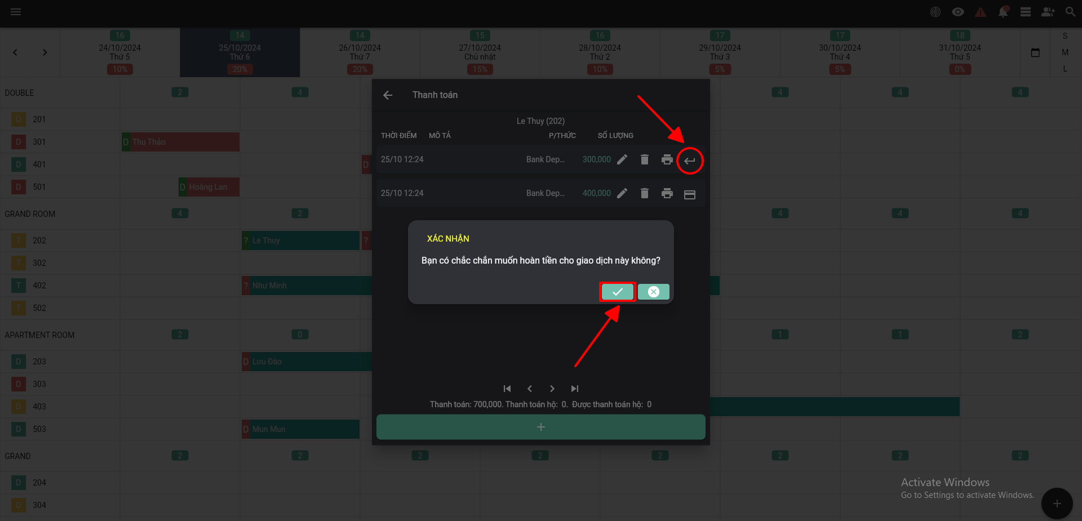1082x521 pixels.
Task: Open the Thu Thảo booking in room 301
Action: [x=181, y=142]
